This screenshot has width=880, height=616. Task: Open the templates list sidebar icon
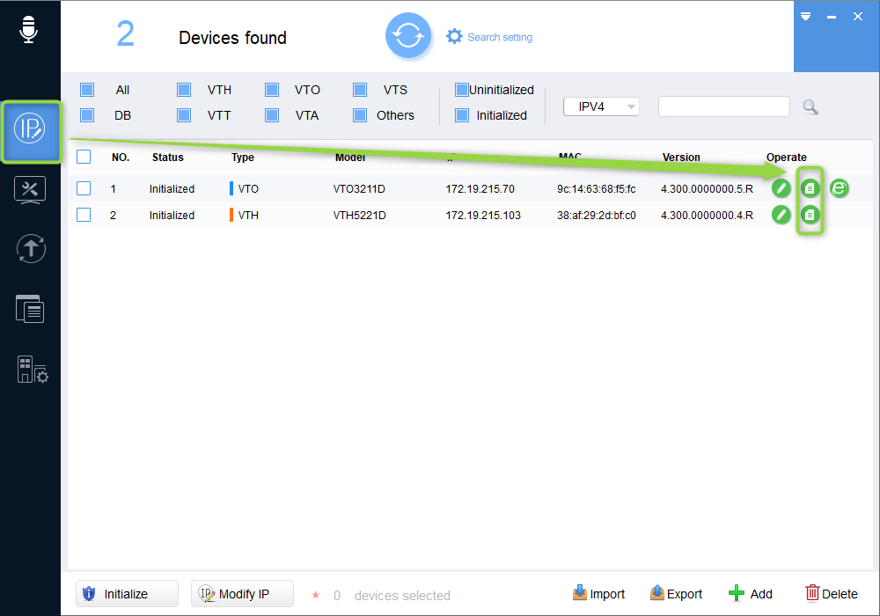pyautogui.click(x=30, y=309)
